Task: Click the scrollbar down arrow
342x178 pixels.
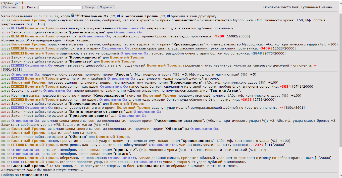Action: 340,176
